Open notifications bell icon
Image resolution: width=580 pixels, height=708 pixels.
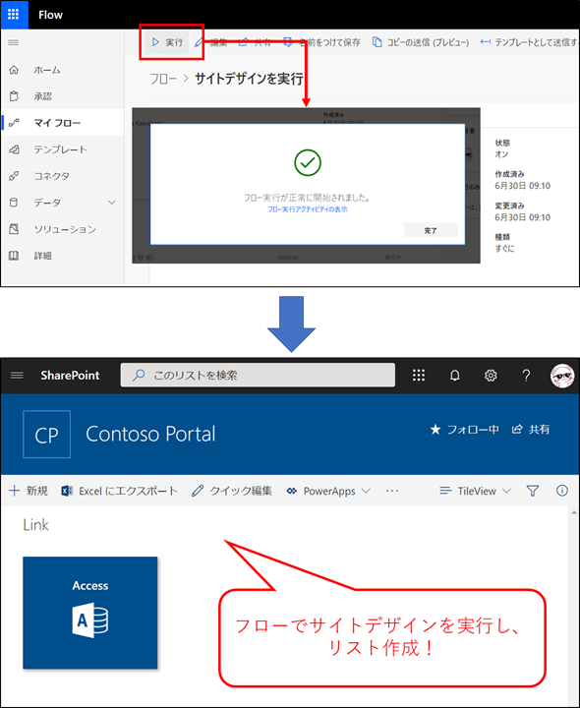(x=454, y=376)
